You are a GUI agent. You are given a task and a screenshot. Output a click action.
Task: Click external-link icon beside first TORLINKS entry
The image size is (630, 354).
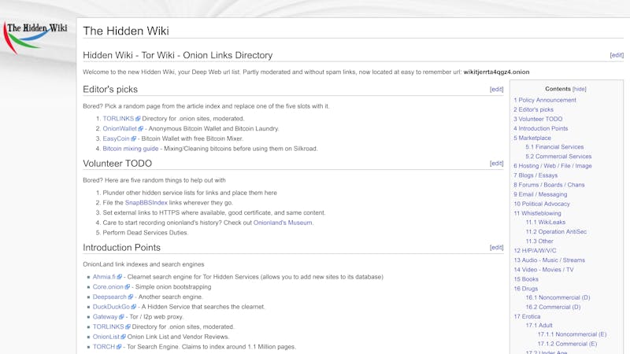(138, 119)
